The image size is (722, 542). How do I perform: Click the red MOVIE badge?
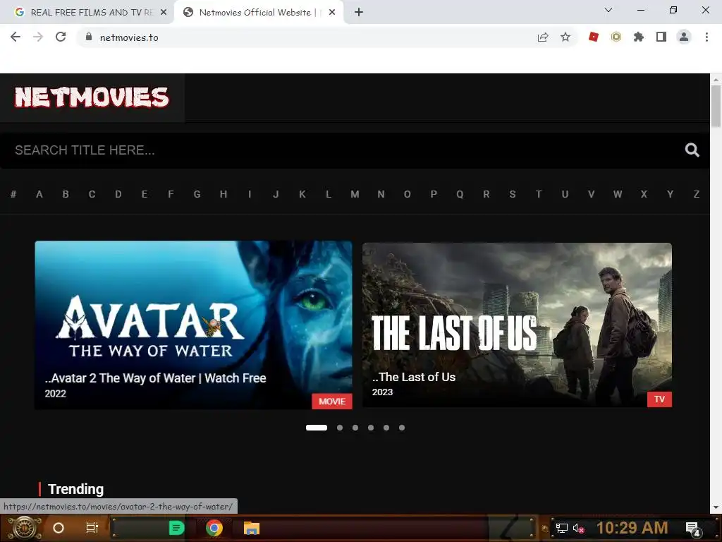coord(332,401)
